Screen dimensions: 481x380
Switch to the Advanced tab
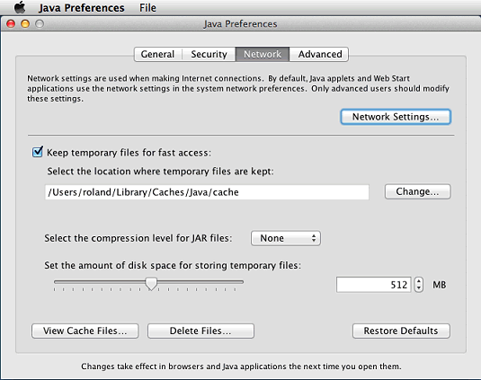319,54
